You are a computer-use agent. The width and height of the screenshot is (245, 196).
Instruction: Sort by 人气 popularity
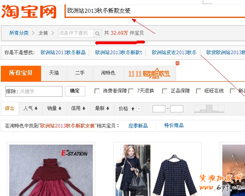(30, 108)
